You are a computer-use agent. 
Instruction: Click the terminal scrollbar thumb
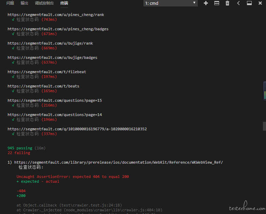[x=265, y=126]
